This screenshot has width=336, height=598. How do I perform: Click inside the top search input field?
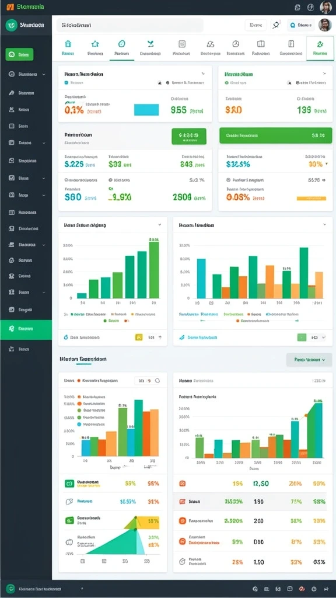130,26
